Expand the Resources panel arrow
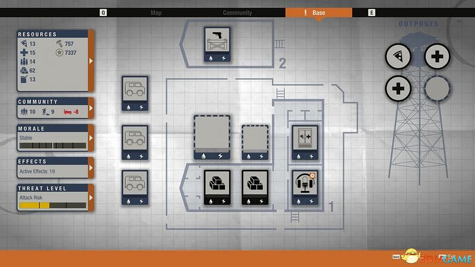The height and width of the screenshot is (267, 475). tap(91, 61)
